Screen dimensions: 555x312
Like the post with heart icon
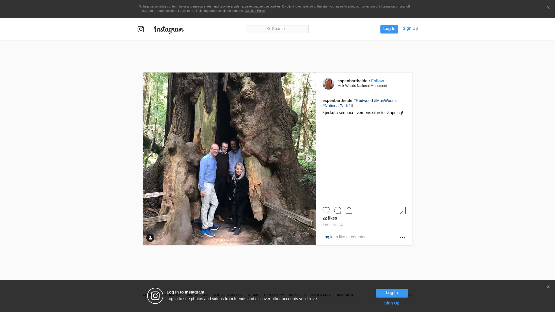326,210
